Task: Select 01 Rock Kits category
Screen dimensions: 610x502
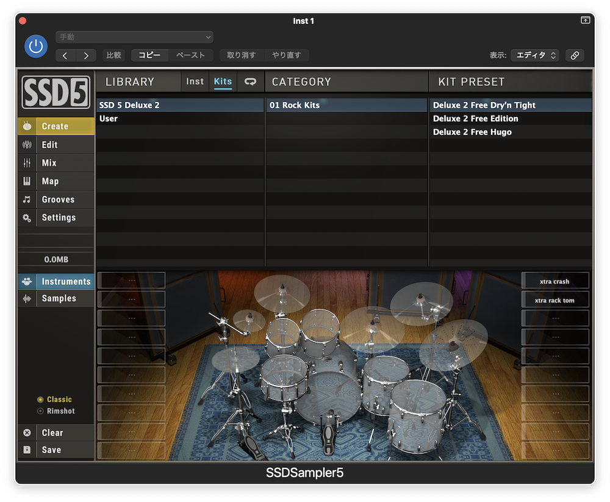Action: (x=346, y=105)
